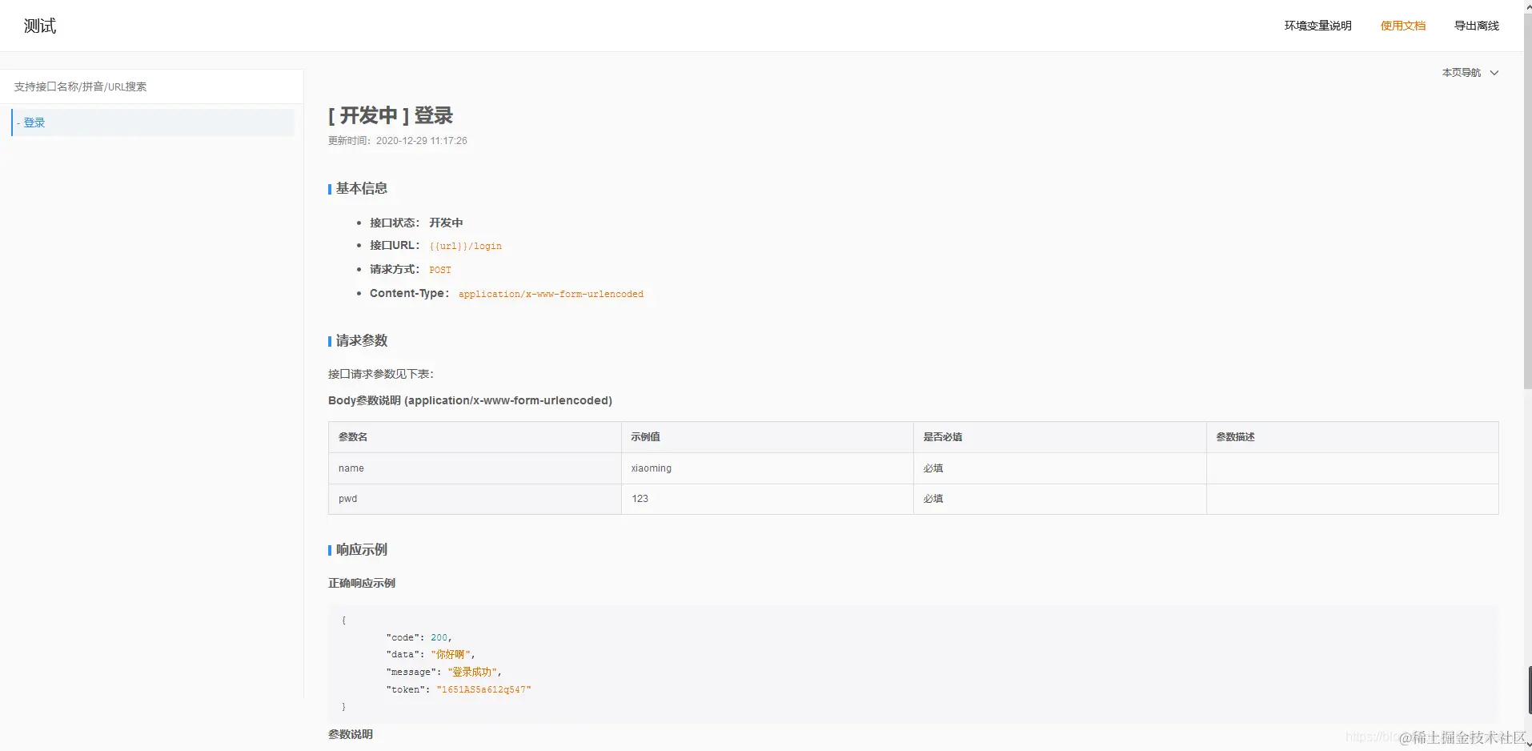Click the 参数说明 label below the response
The height and width of the screenshot is (751, 1532).
tap(350, 734)
